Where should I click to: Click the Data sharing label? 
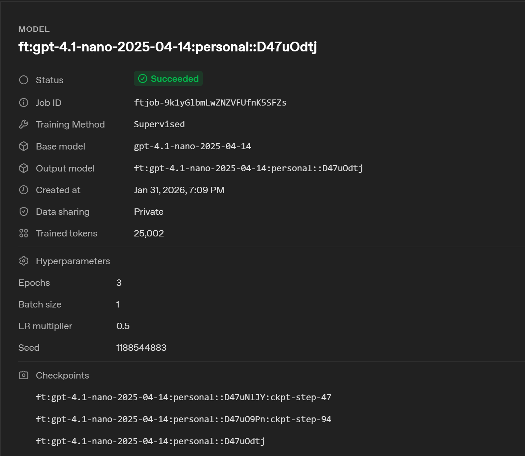point(63,212)
